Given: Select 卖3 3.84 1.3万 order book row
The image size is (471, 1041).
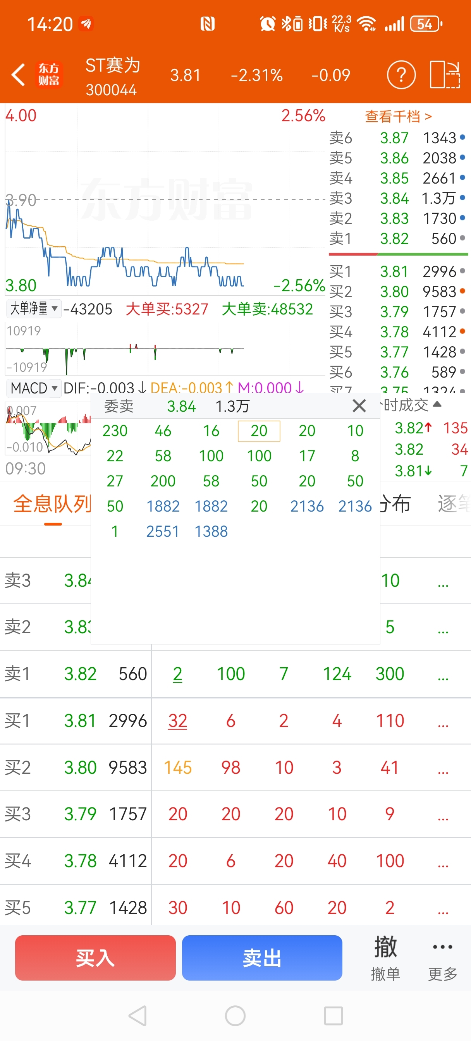Looking at the screenshot, I should 398,198.
